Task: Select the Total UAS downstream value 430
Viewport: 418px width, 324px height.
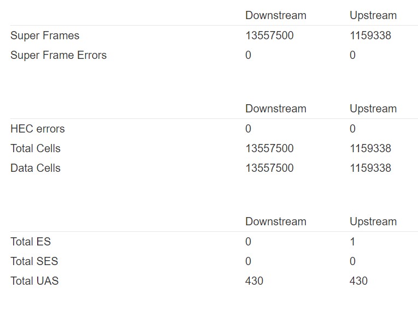Action: pyautogui.click(x=254, y=281)
